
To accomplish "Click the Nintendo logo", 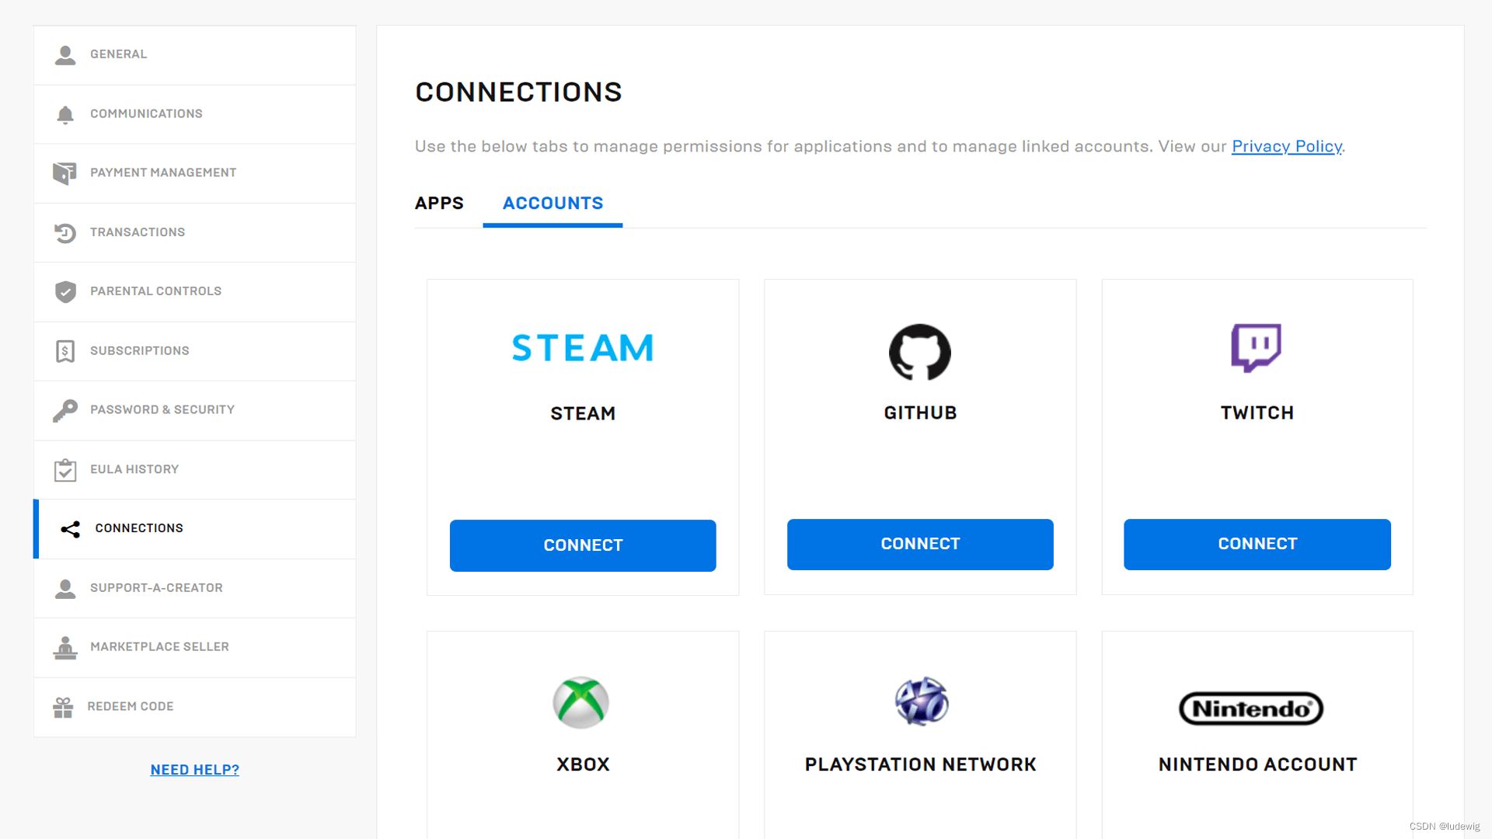I will (1251, 708).
